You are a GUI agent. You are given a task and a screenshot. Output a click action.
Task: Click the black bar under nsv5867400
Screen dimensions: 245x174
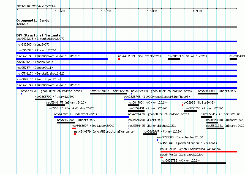pyautogui.click(x=66, y=123)
